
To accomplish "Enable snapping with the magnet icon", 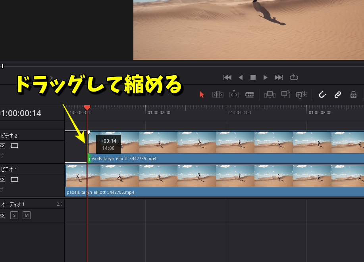I will coord(322,95).
